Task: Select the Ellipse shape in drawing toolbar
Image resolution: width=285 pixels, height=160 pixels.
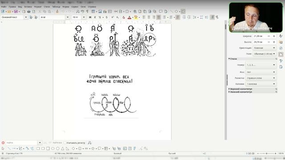Action: pos(53,148)
